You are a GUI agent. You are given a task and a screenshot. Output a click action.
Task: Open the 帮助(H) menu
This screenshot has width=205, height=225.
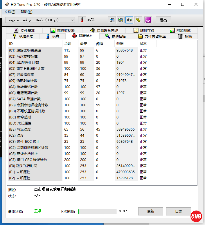26,12
